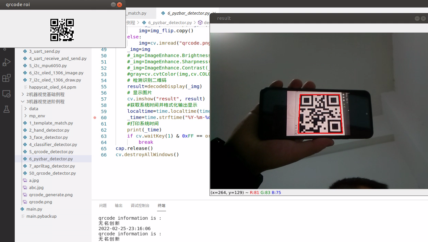The height and width of the screenshot is (242, 428).
Task: Place cursor on cap.release() code line
Action: pyautogui.click(x=134, y=148)
